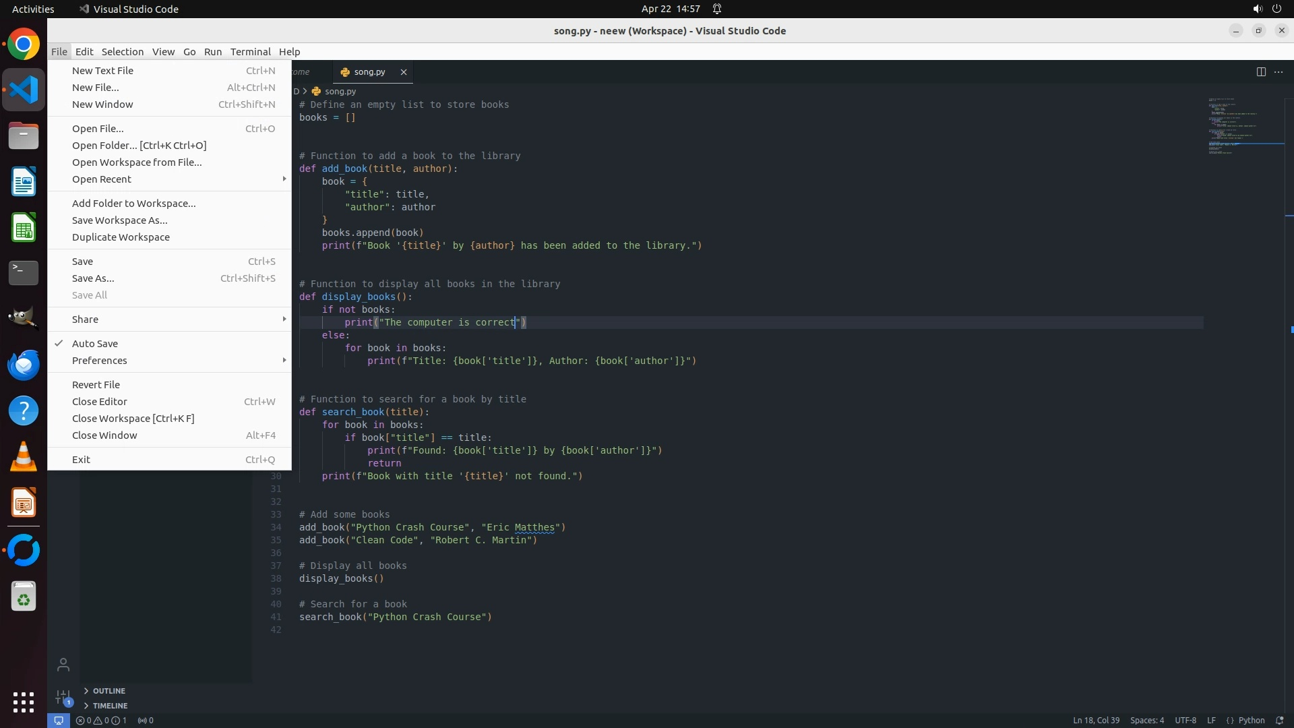Click the remote window status bar icon
The width and height of the screenshot is (1294, 728).
pyautogui.click(x=59, y=720)
